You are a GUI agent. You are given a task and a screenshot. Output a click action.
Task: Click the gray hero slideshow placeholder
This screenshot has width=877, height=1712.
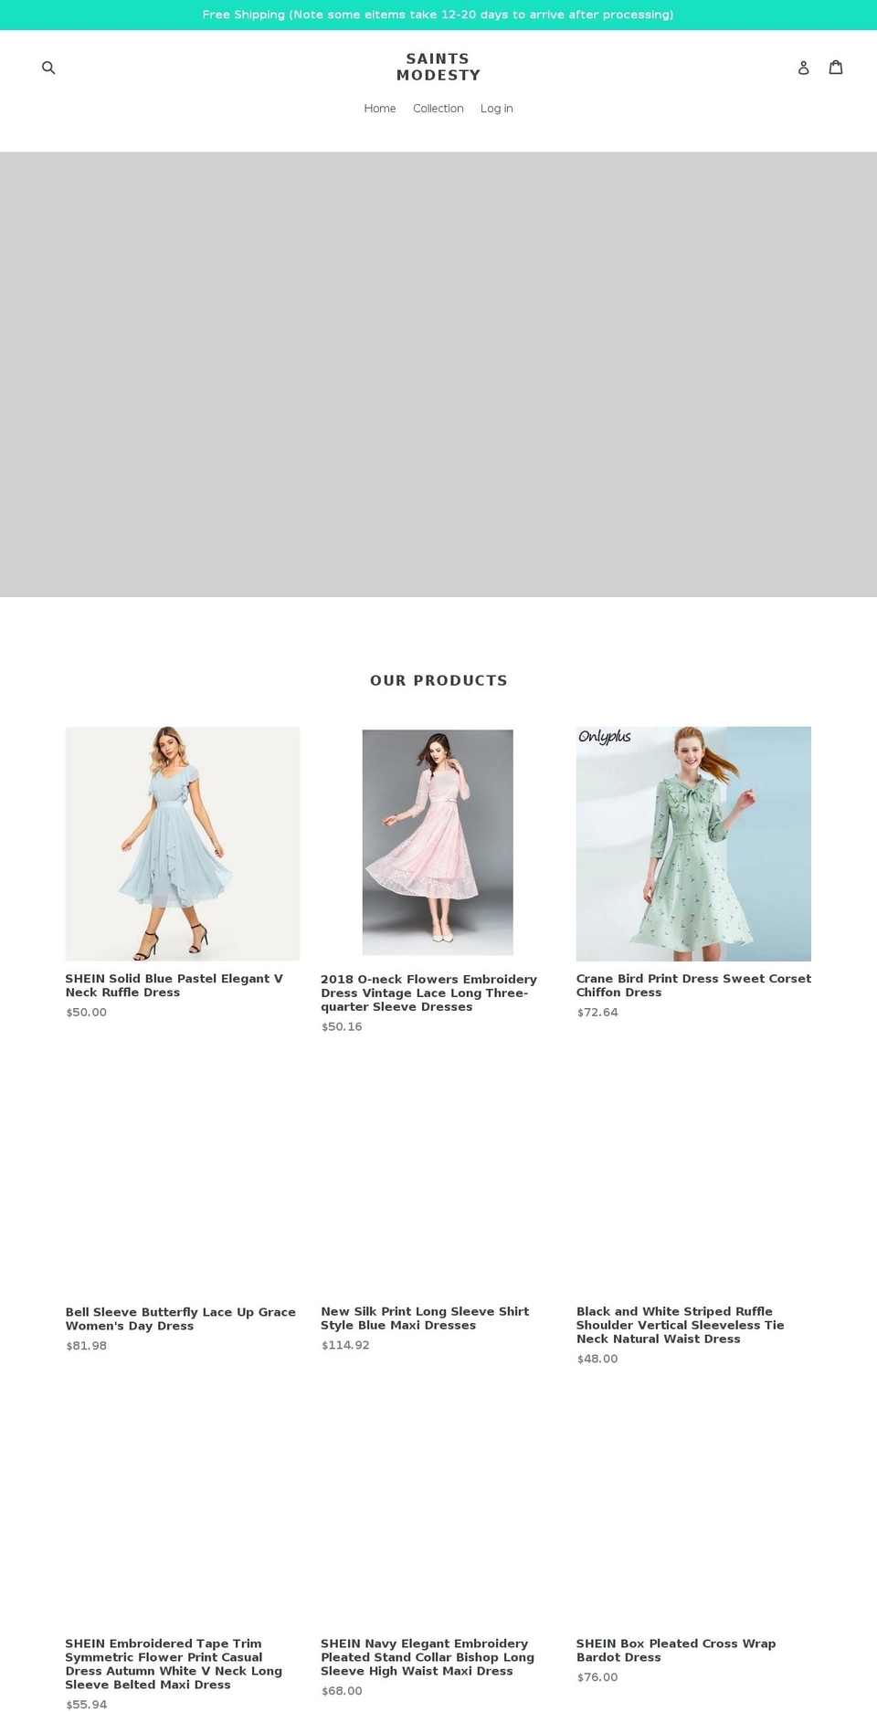tap(438, 374)
